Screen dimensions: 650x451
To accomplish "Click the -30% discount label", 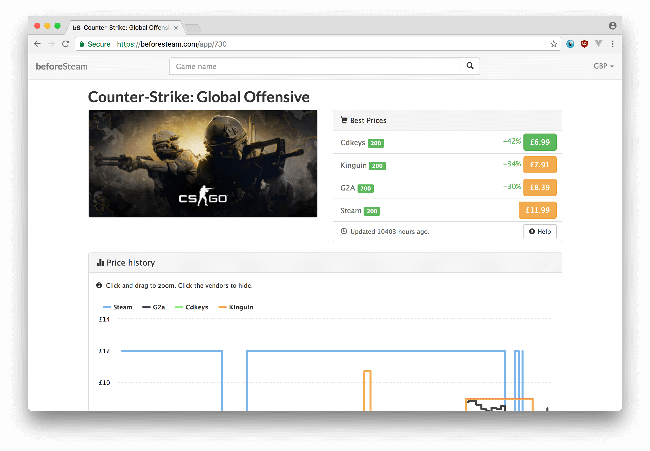I will (512, 186).
